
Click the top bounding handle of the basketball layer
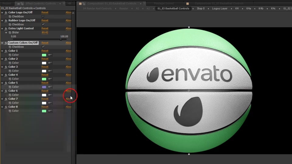point(189,27)
